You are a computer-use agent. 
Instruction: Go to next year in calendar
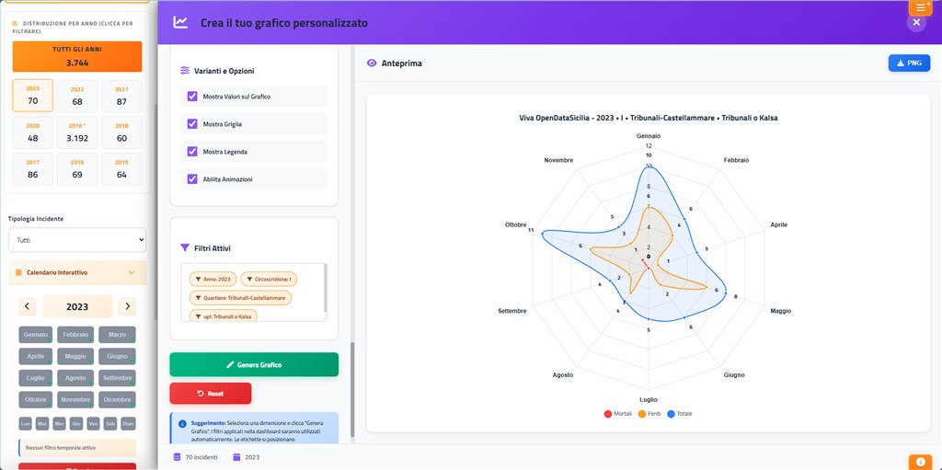click(x=127, y=306)
